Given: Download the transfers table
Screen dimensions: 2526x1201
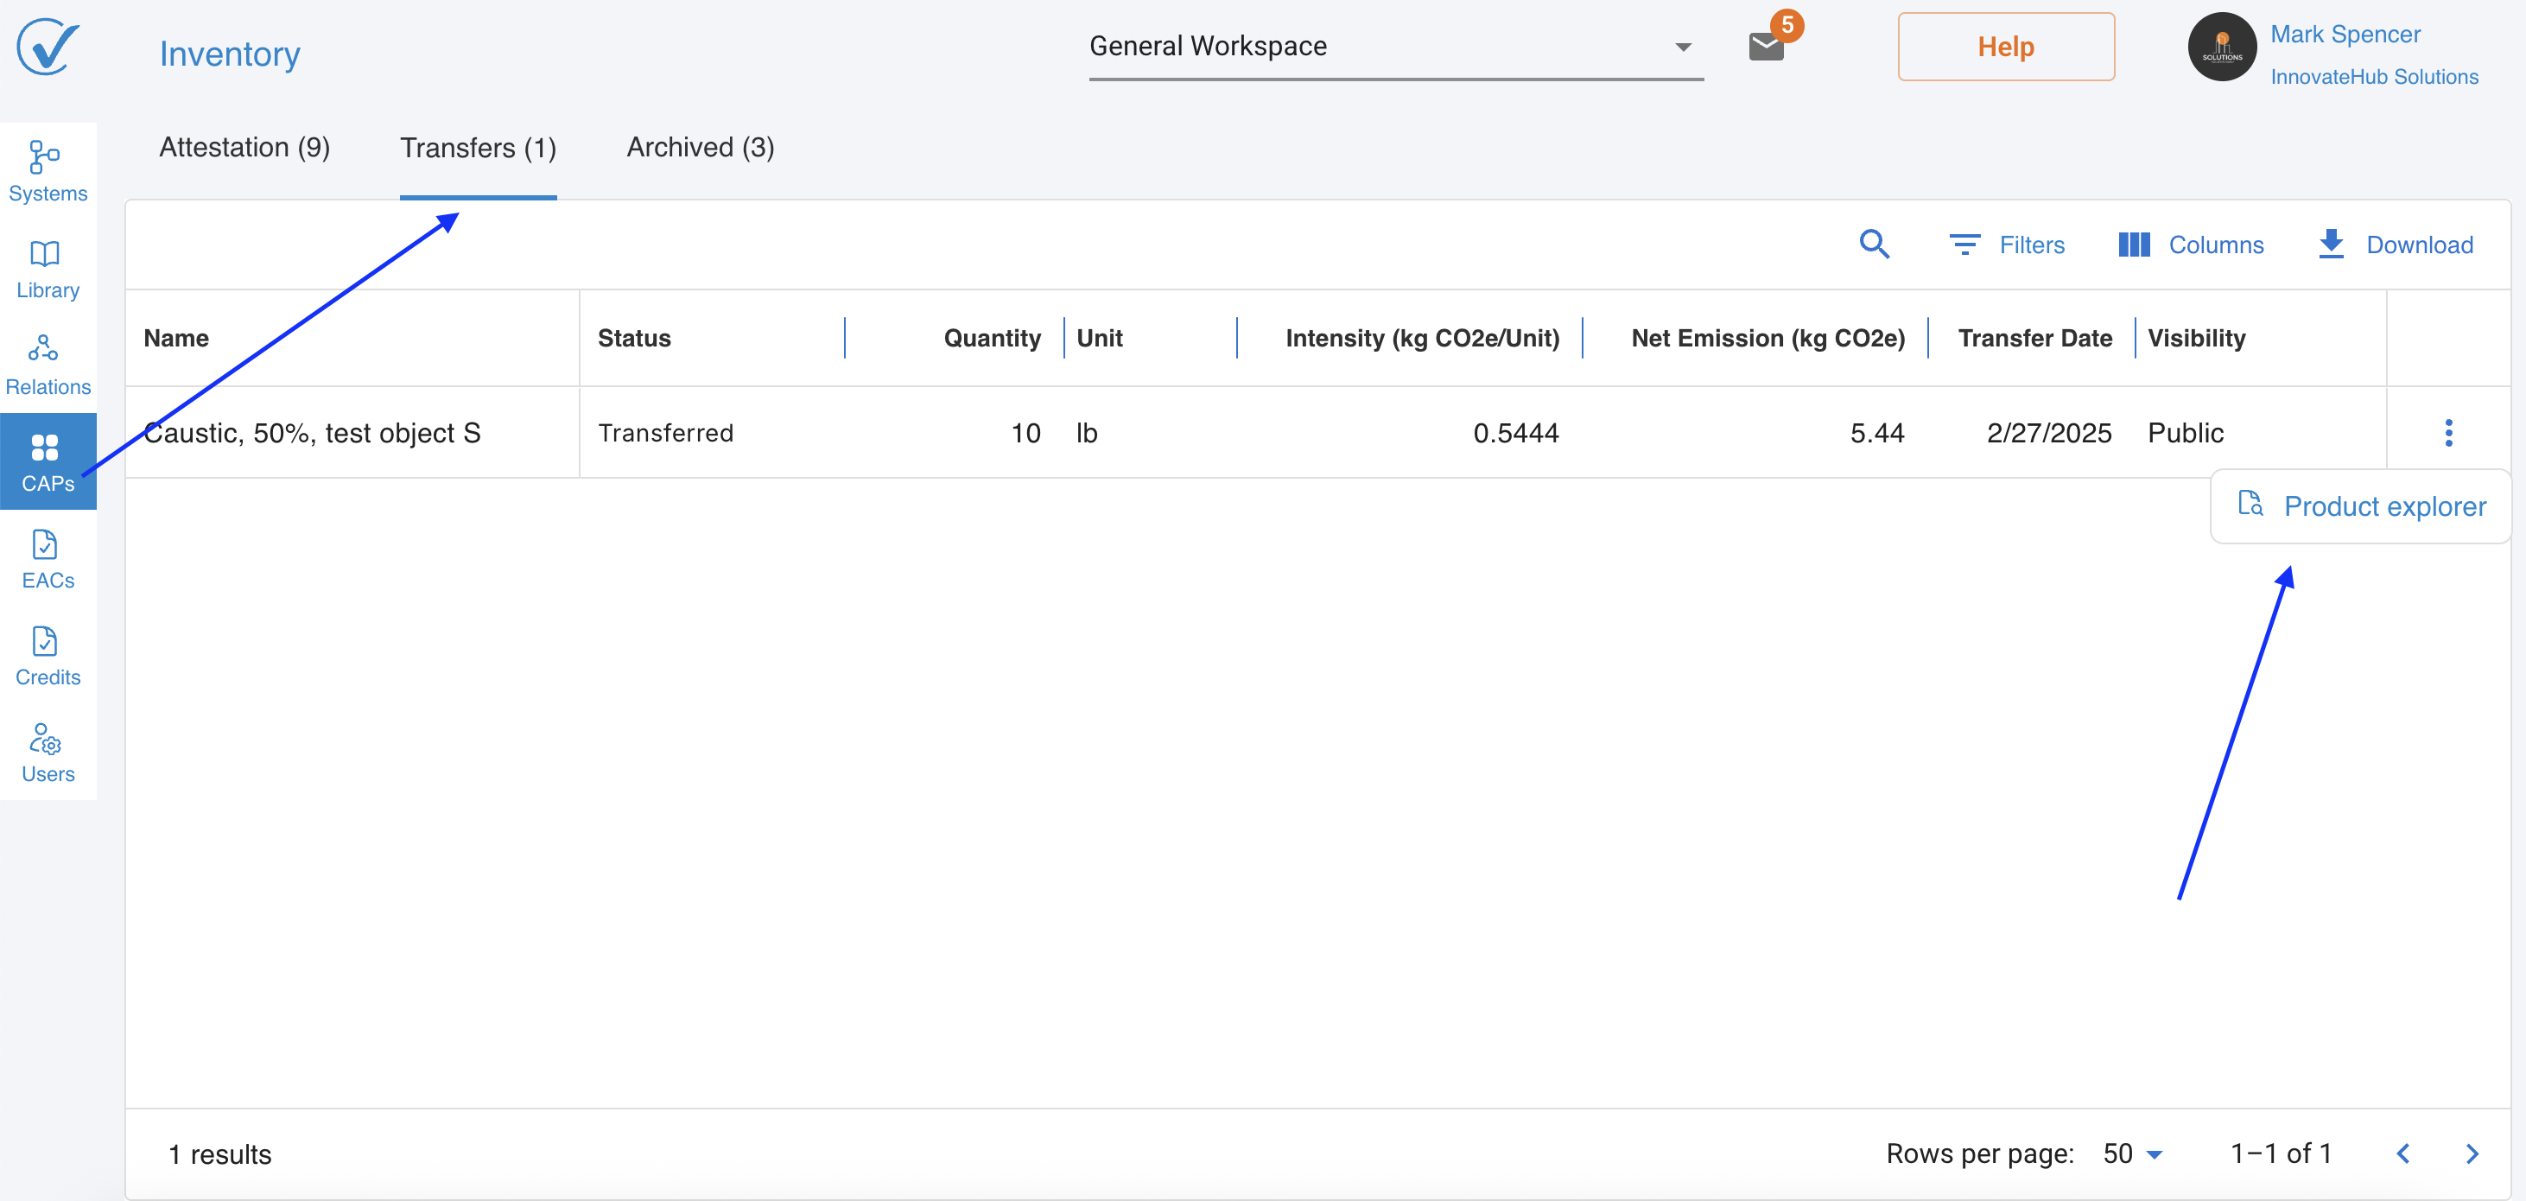Looking at the screenshot, I should [2394, 245].
